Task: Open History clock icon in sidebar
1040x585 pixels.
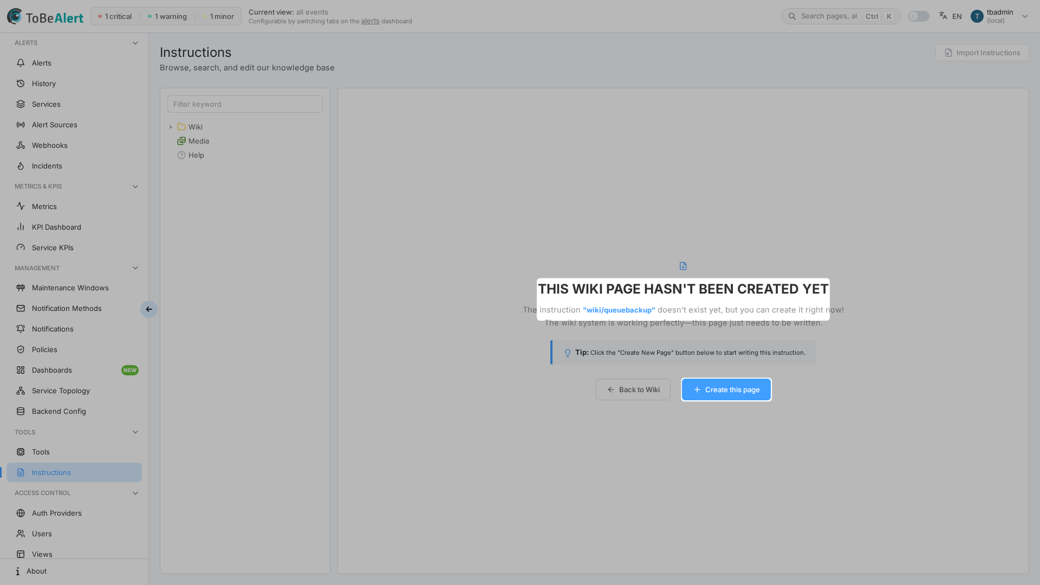Action: 21,83
